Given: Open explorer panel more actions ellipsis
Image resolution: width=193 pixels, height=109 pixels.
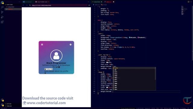Looking at the screenshot, I should [19, 2].
